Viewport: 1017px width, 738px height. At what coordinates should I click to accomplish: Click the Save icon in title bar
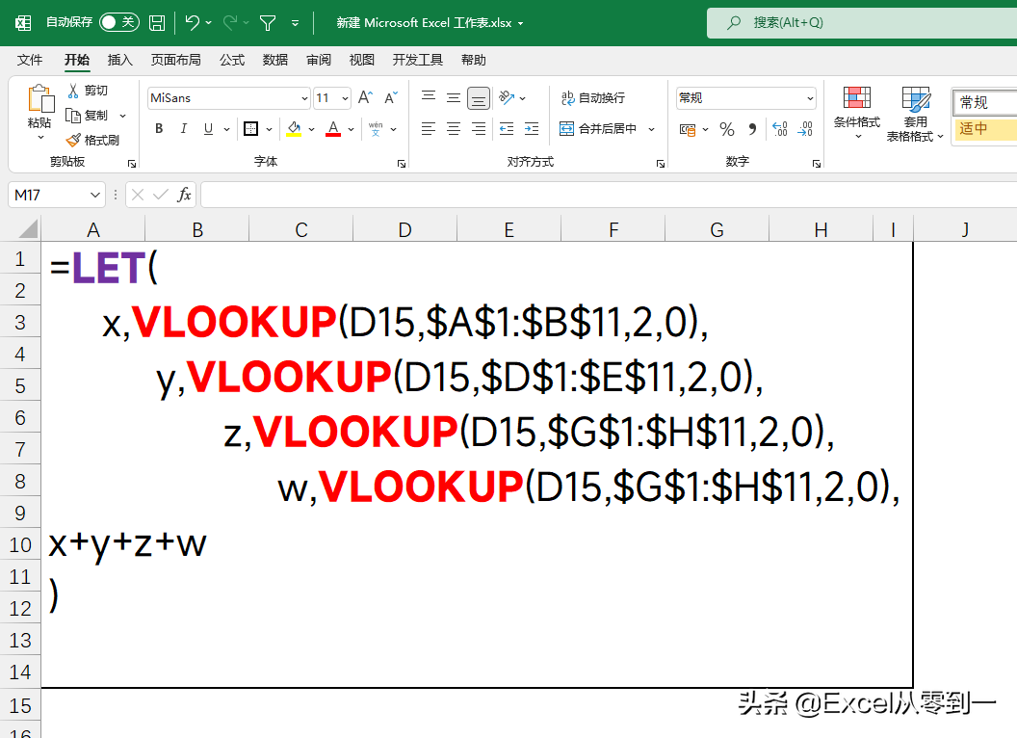coord(156,23)
